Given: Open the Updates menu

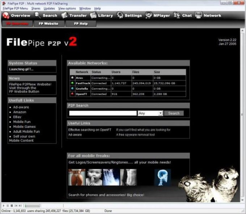Looking at the screenshot, I should [49, 8].
